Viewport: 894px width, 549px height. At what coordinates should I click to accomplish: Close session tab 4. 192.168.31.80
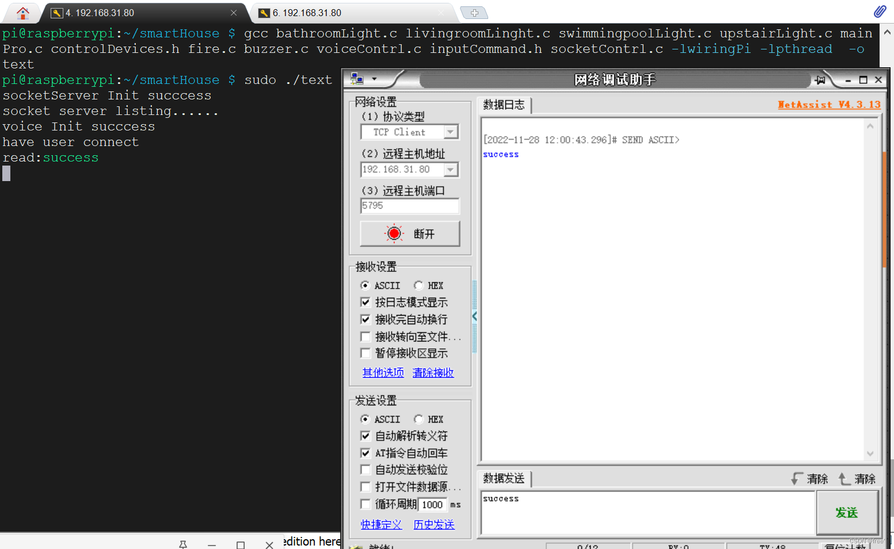pos(234,13)
